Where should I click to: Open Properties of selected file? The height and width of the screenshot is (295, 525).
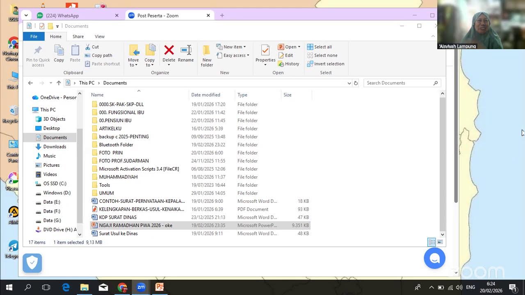(265, 56)
